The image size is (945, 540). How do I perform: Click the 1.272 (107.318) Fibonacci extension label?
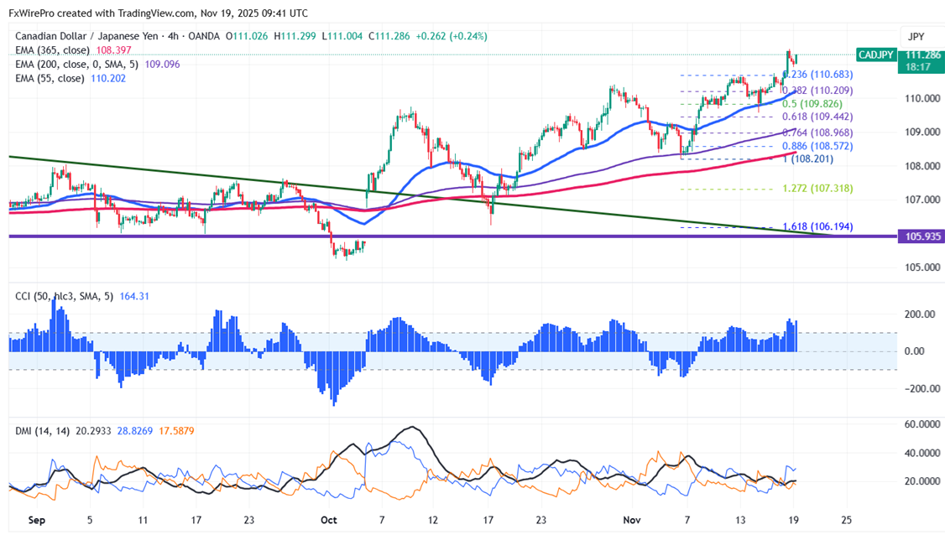pos(817,189)
